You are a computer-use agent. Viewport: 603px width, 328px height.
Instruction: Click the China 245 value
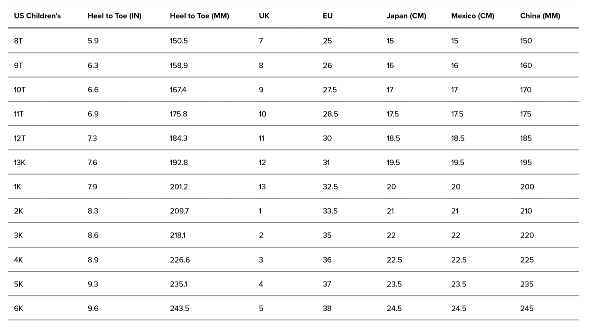[526, 308]
